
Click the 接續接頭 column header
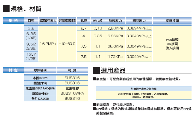coord(172,21)
